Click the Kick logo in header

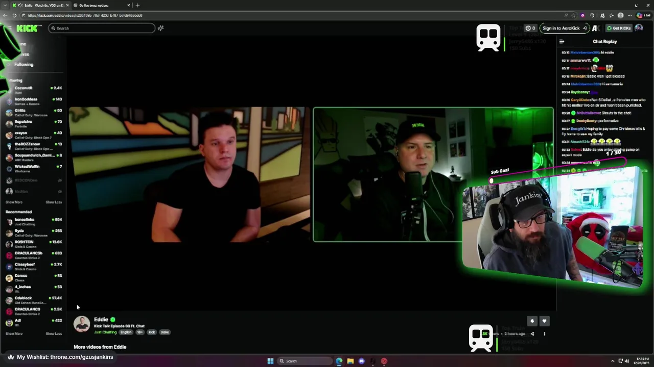tap(27, 29)
